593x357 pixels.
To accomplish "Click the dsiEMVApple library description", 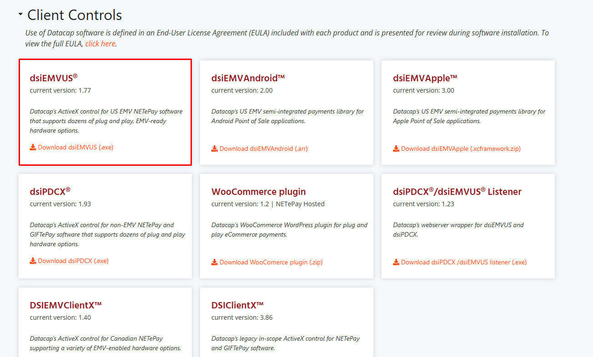I will tap(469, 116).
